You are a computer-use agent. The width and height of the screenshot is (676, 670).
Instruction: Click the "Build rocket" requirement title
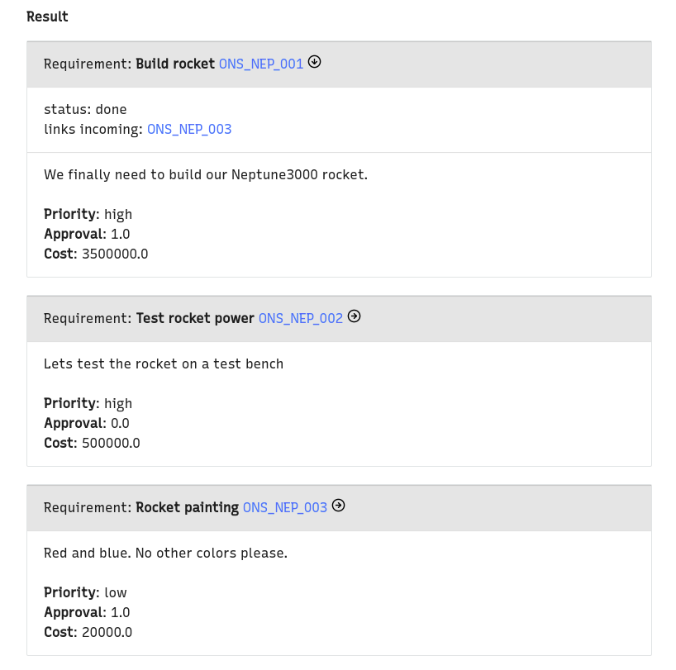(x=175, y=64)
